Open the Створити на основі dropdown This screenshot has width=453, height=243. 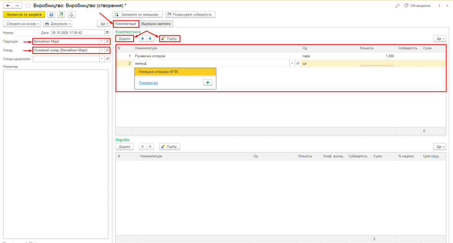click(x=23, y=23)
